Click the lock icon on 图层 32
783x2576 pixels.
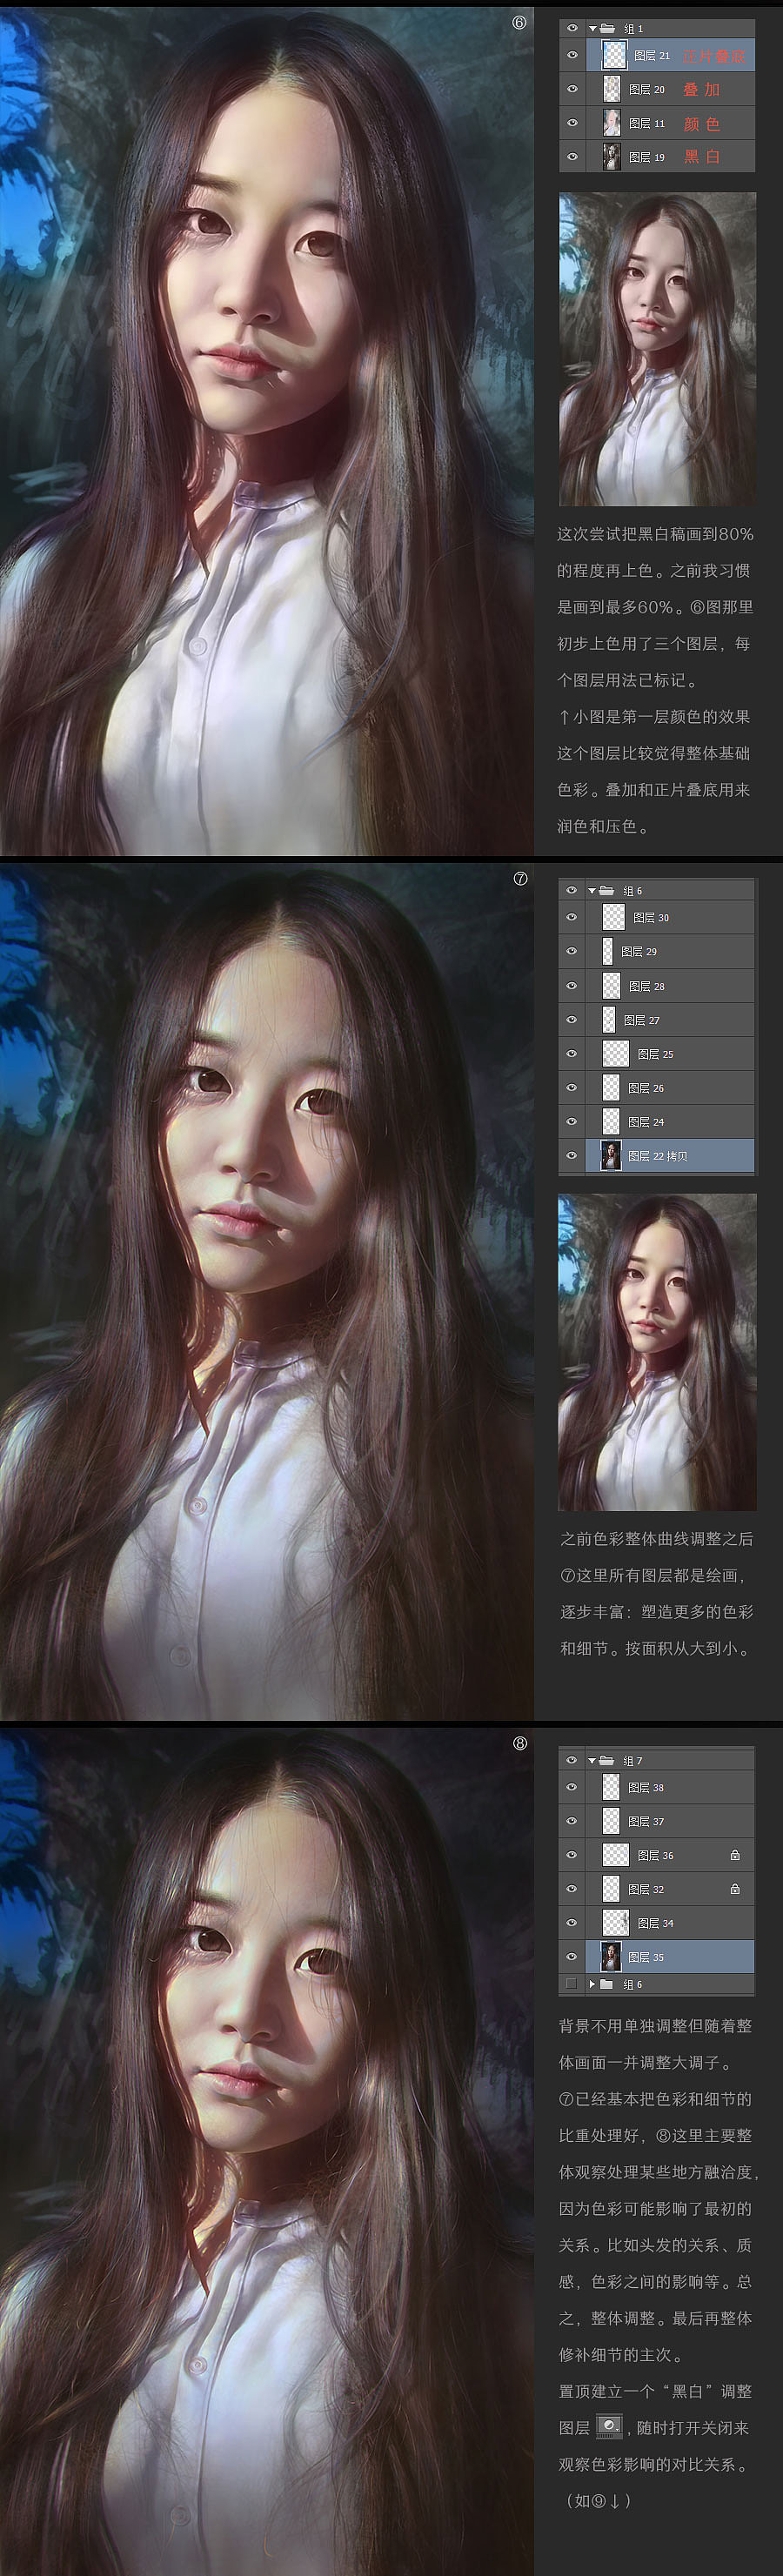pyautogui.click(x=735, y=1889)
